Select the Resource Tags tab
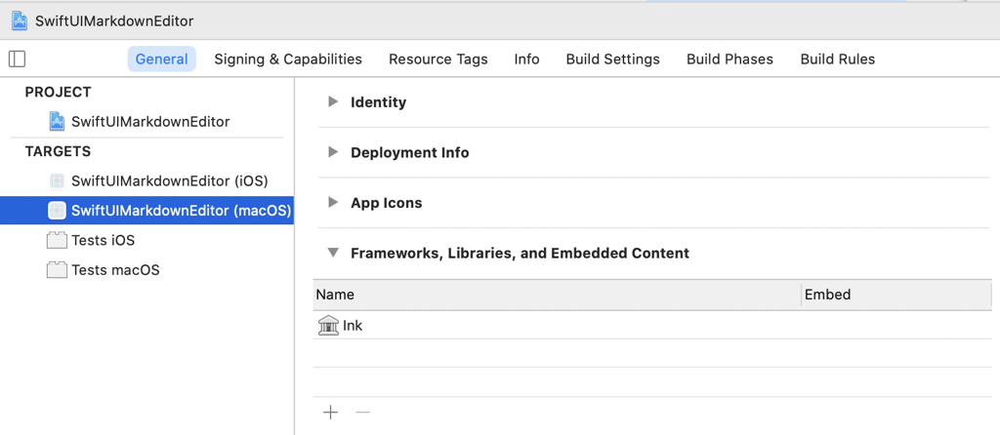This screenshot has width=1000, height=435. (x=437, y=59)
